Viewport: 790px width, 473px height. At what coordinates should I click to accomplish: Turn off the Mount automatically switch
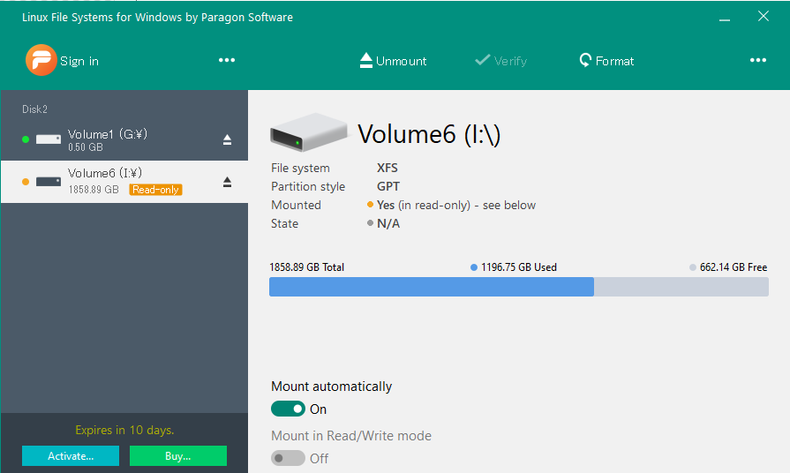coord(288,409)
